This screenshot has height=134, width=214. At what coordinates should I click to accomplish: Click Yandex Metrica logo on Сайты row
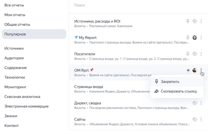tap(194, 119)
